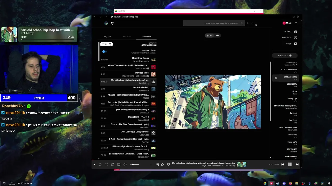
Task: Open ALL STAR WINNERS playlist
Action: tap(289, 71)
